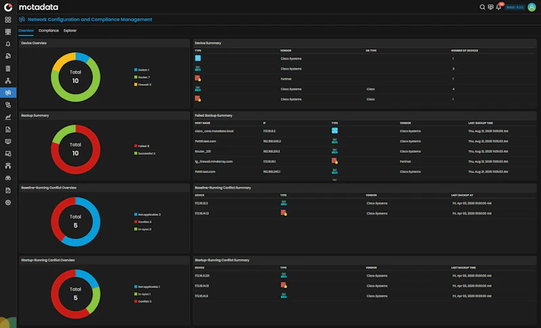Open the pie-chart metric icon in sidebar
Screen dimensions: 541x328
(8, 56)
